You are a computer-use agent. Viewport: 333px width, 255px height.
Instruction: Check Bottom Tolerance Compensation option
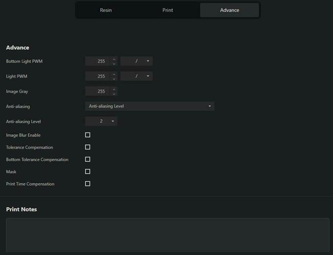[x=88, y=159]
